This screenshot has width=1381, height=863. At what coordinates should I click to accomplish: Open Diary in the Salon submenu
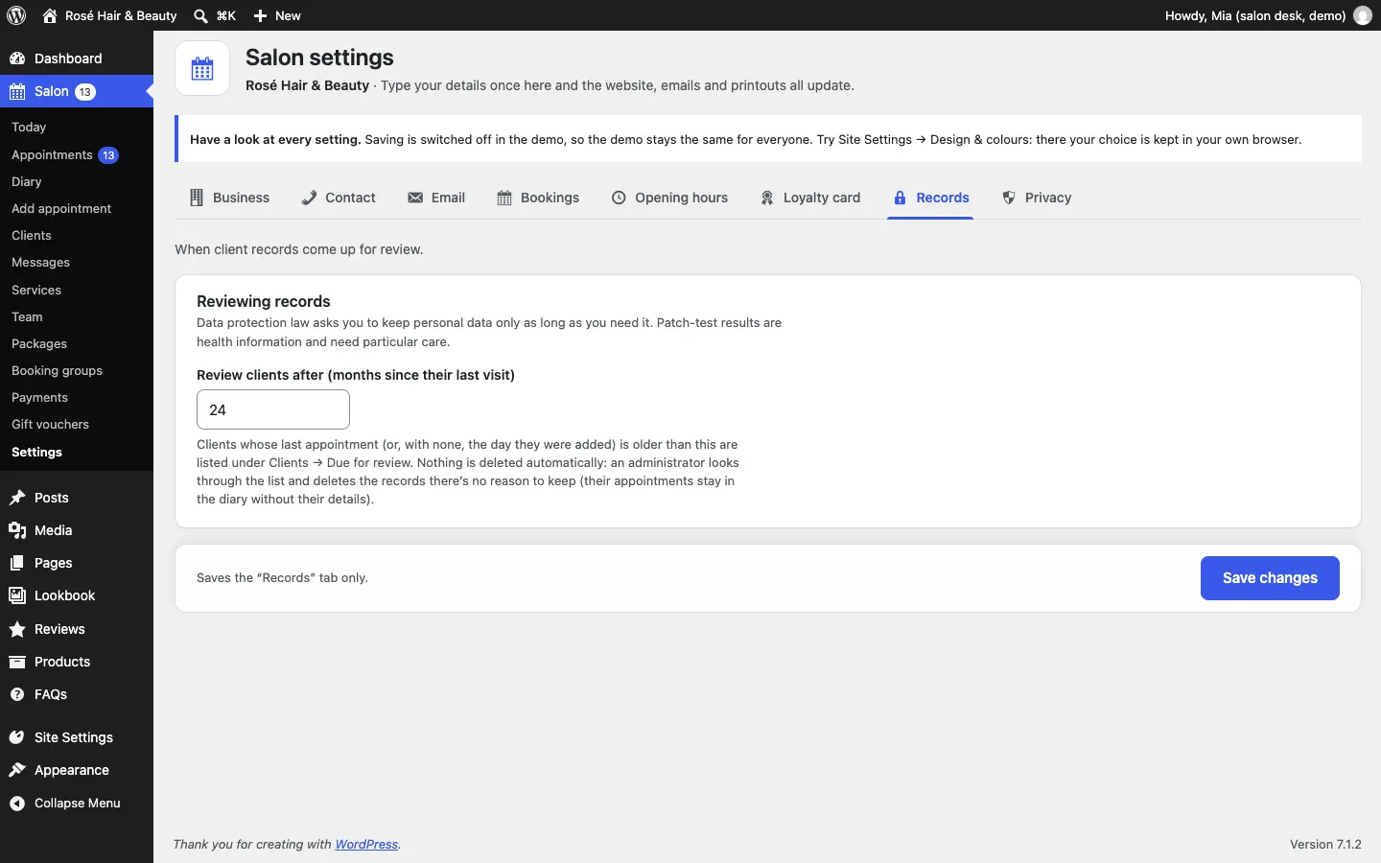pos(27,182)
